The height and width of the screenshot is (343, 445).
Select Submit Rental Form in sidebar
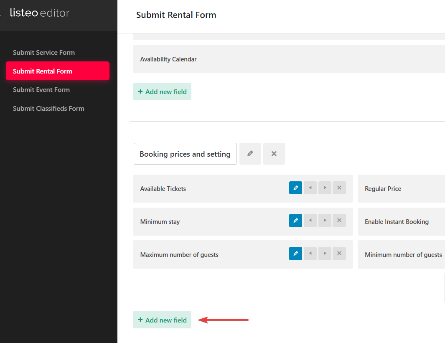[43, 71]
